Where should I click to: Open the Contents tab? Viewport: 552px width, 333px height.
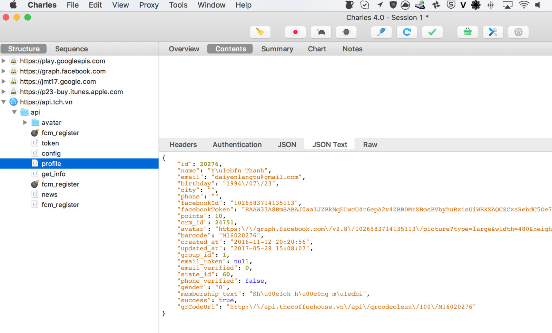click(x=230, y=49)
